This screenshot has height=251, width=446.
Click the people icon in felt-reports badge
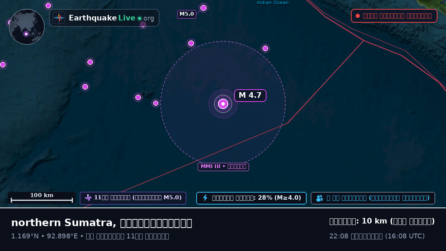pyautogui.click(x=320, y=198)
